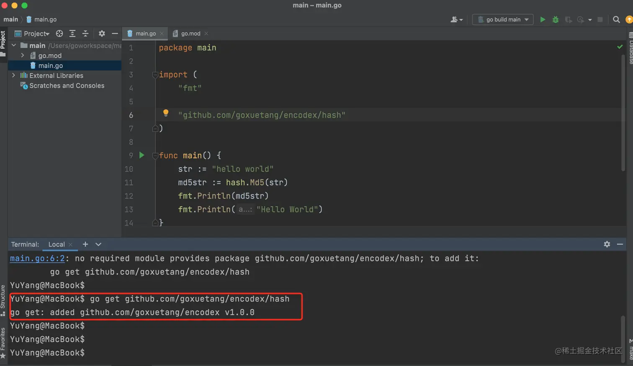This screenshot has height=366, width=633.
Task: Switch to the main.go editor tab
Action: pyautogui.click(x=145, y=33)
